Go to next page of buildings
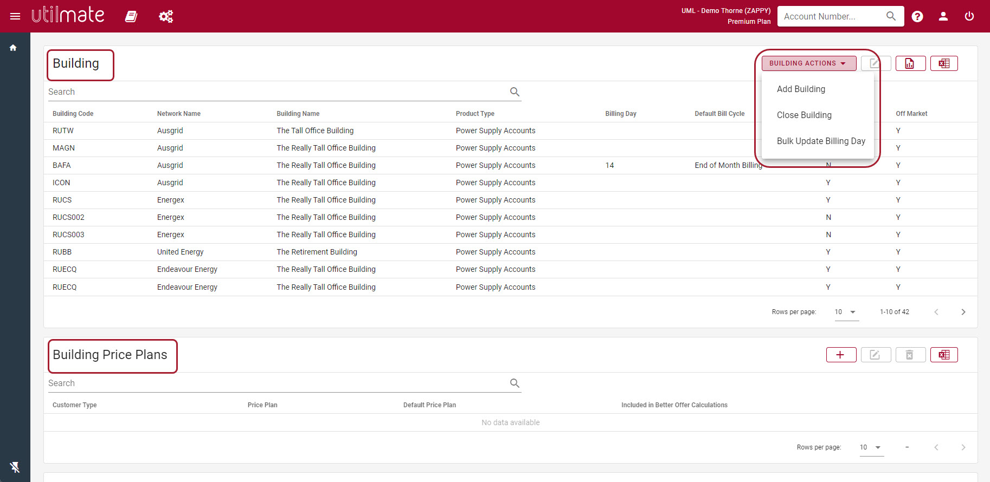This screenshot has height=482, width=990. (x=963, y=312)
